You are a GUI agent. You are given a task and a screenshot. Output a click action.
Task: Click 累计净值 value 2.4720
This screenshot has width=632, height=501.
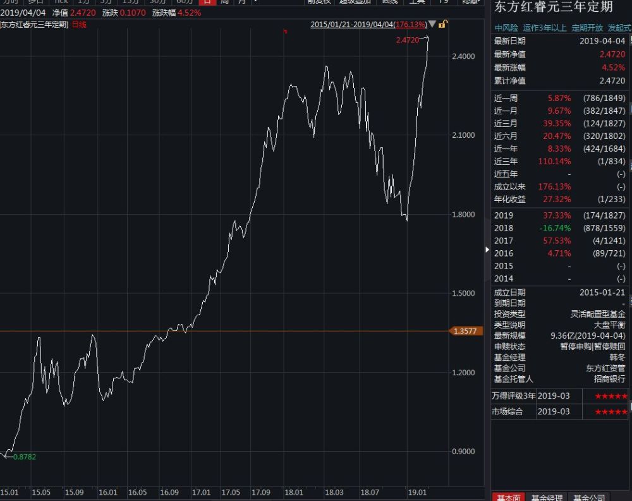612,81
